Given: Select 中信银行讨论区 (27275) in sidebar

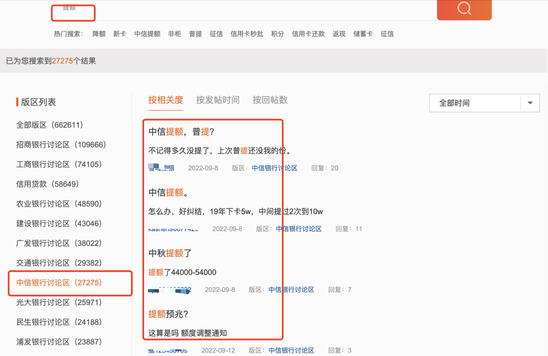Looking at the screenshot, I should tap(59, 282).
